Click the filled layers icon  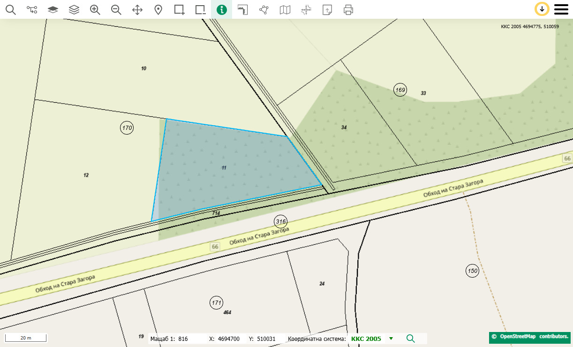pos(53,9)
